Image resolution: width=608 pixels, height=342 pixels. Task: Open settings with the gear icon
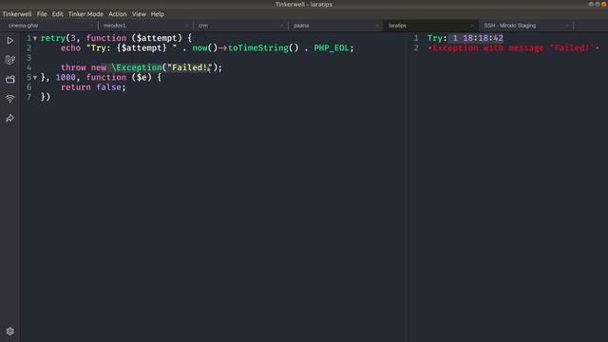(x=10, y=332)
